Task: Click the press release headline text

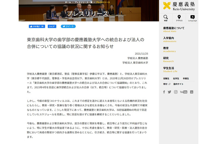Action: click(85, 43)
